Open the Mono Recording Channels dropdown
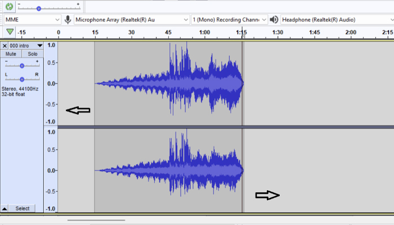The image size is (394, 225). tap(229, 20)
